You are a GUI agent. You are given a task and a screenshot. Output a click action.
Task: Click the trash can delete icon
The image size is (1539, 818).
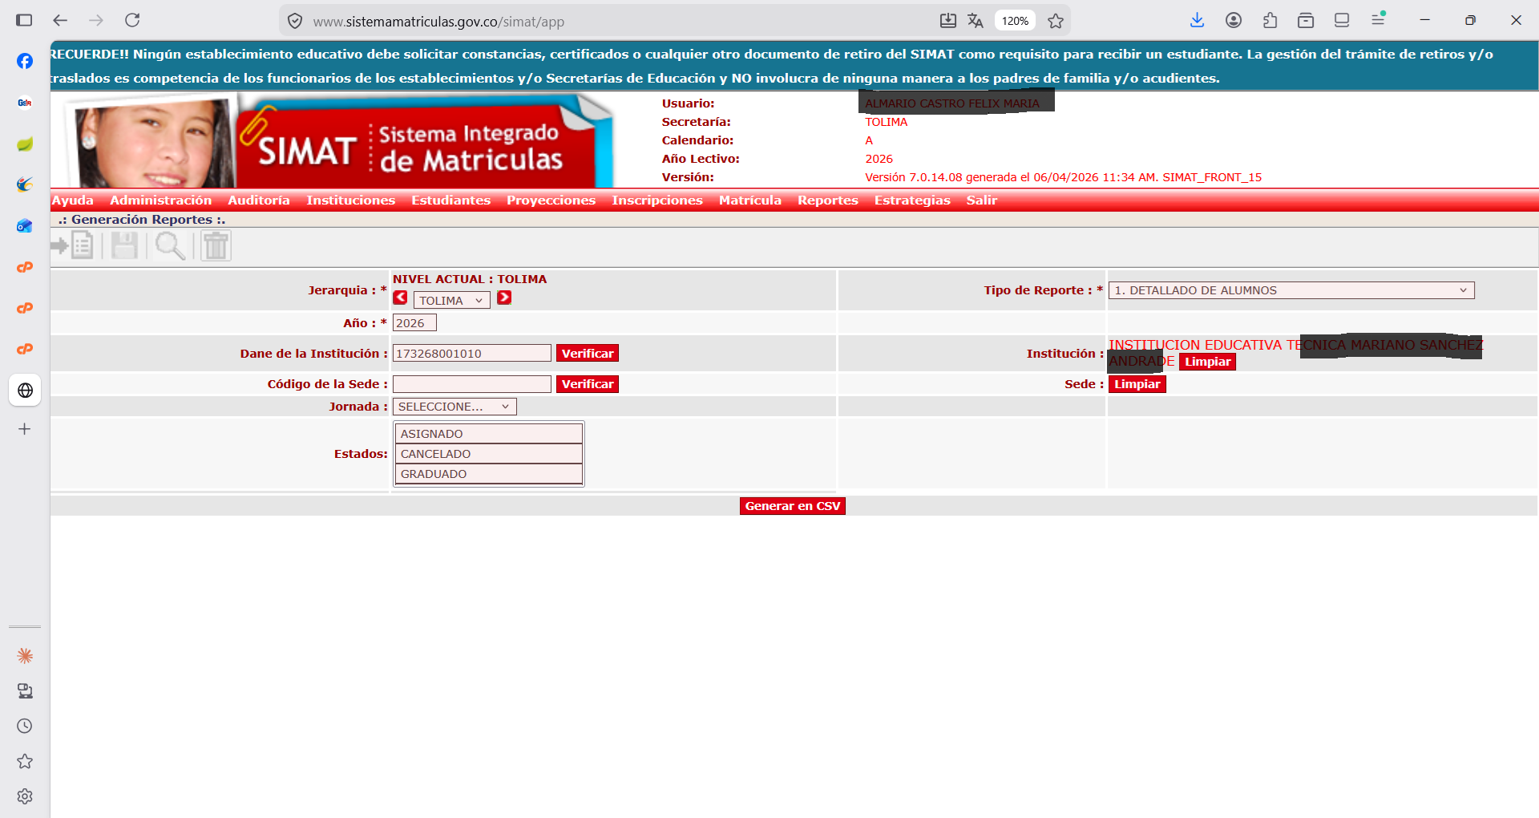216,245
